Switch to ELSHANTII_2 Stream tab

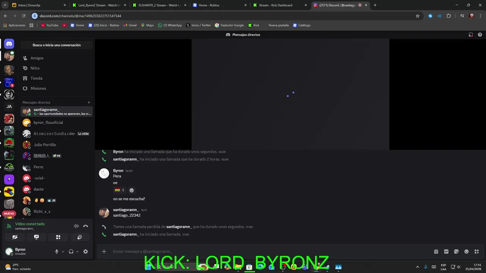[160, 5]
